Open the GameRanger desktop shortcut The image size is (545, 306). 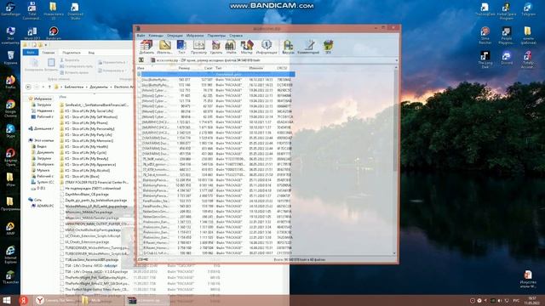coord(10,9)
